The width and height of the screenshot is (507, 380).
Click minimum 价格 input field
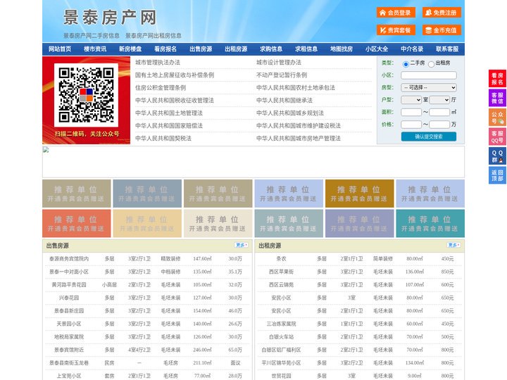411,125
